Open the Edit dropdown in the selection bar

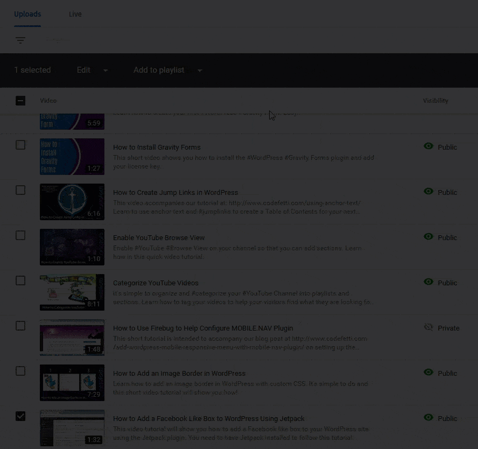pos(92,70)
